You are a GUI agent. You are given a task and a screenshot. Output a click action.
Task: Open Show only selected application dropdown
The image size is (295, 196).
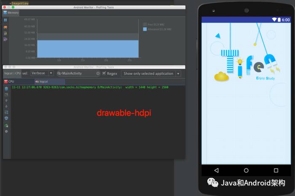pos(151,73)
